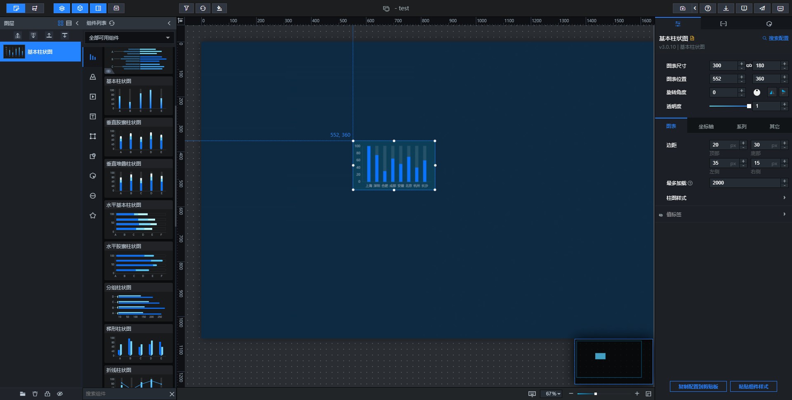This screenshot has height=400, width=792.
Task: Open the filter funnel tool
Action: point(186,8)
